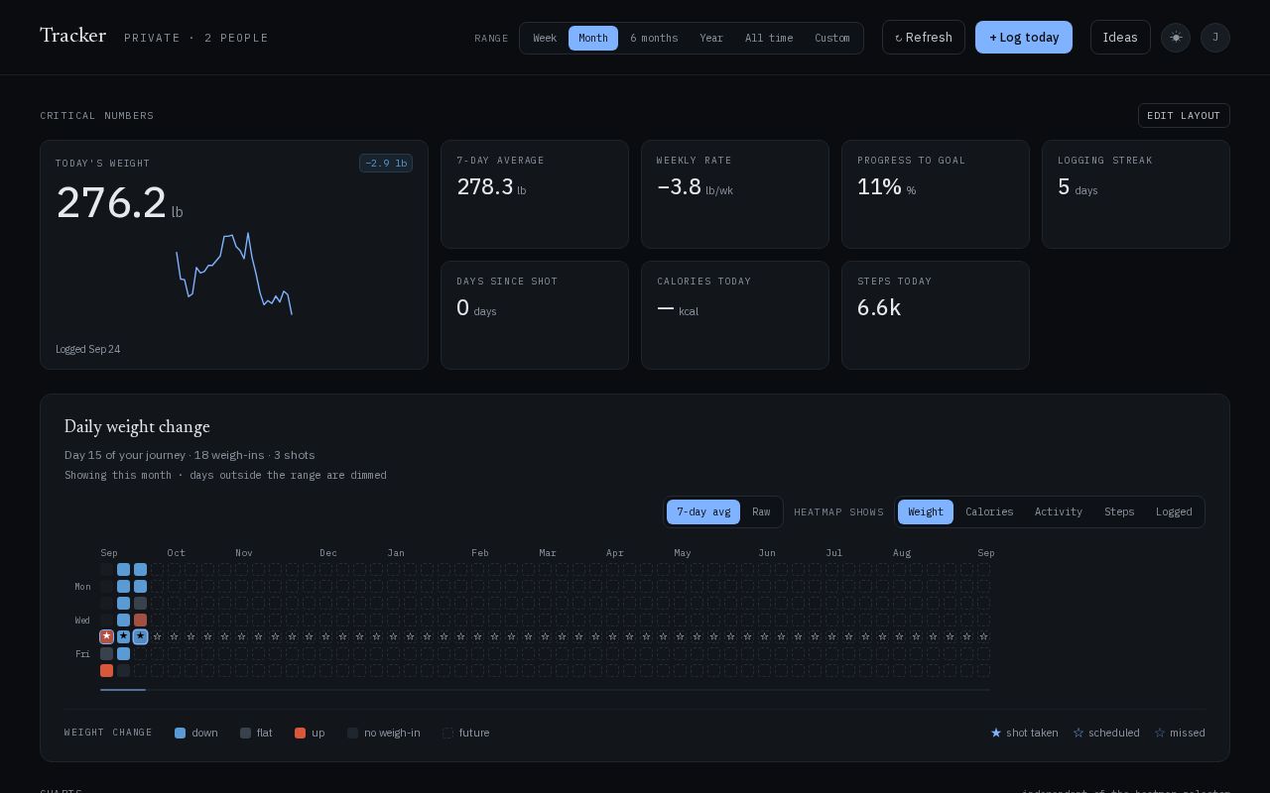Viewport: 1270px width, 793px height.
Task: Show Calories in the heatmap
Action: coord(989,511)
